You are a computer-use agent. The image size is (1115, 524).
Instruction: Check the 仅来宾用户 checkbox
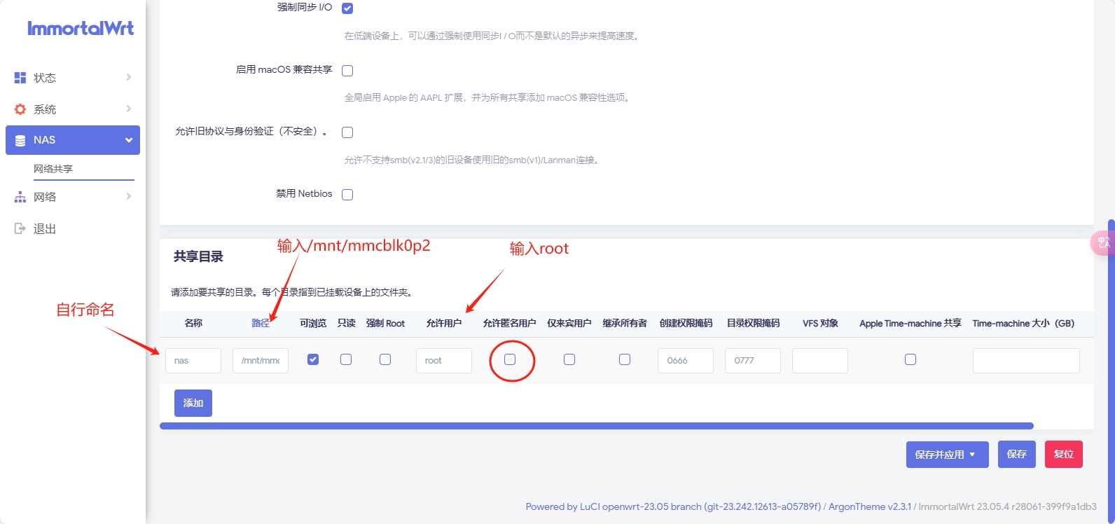coord(569,359)
